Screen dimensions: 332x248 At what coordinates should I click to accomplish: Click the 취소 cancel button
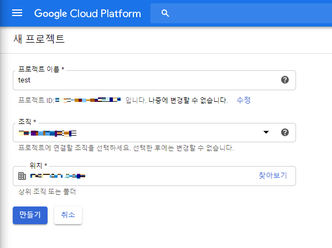(x=68, y=215)
